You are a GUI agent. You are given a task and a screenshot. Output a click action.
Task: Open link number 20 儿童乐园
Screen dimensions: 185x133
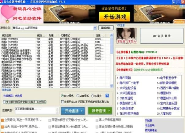click(166, 113)
